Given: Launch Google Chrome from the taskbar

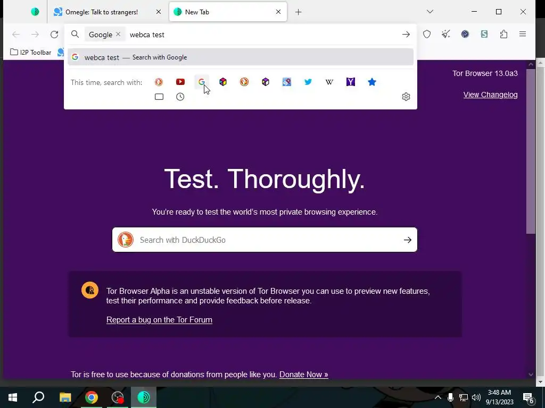Looking at the screenshot, I should (x=92, y=397).
